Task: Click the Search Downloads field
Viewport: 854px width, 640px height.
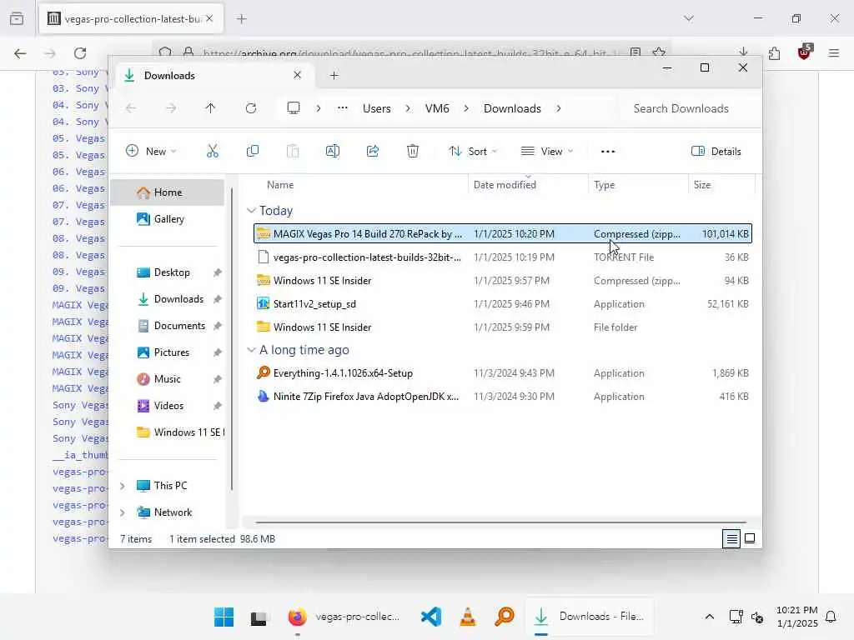Action: click(687, 108)
